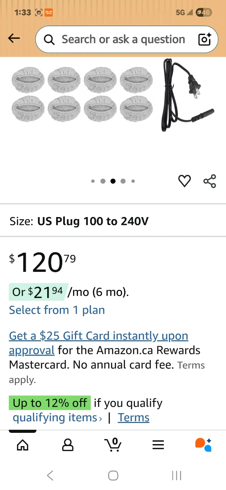
Task: Open the account profile tab
Action: pos(68,444)
